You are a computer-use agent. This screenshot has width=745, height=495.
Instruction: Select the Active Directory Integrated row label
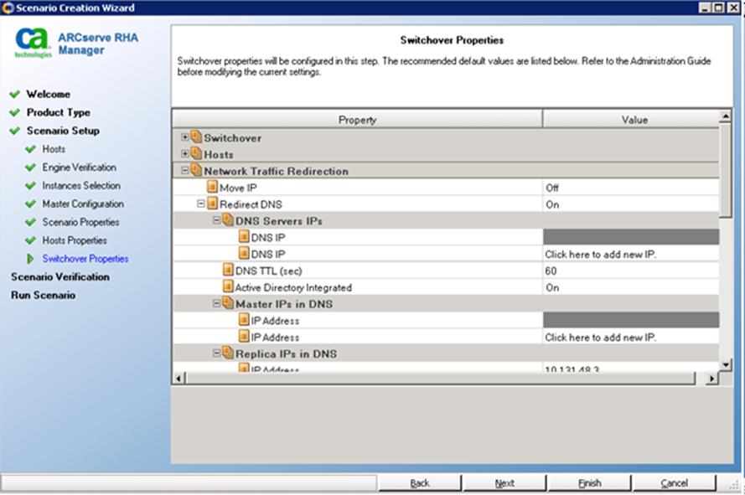[293, 287]
